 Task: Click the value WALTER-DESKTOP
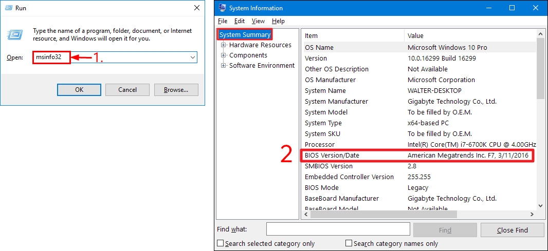click(x=434, y=91)
